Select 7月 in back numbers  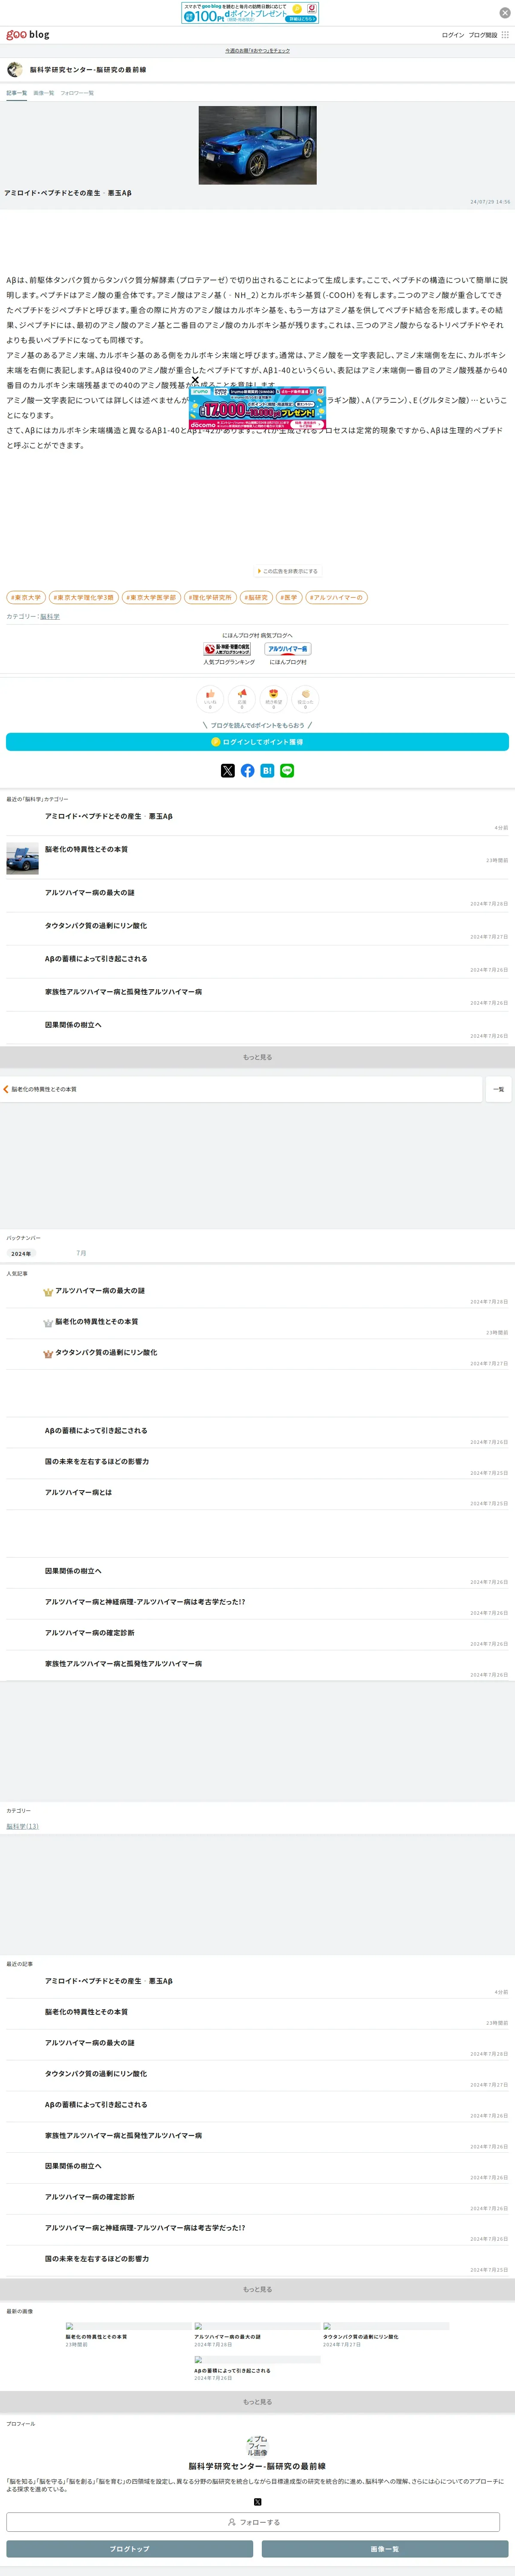point(81,1253)
